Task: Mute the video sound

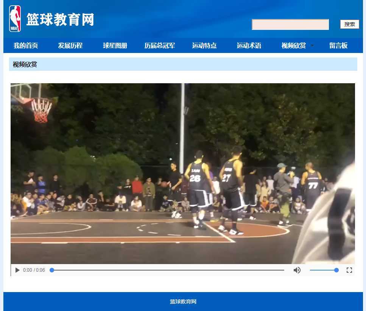Action: pos(297,270)
